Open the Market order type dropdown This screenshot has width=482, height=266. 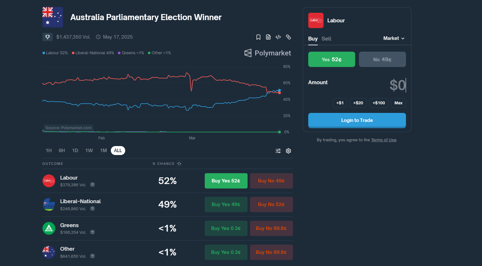point(394,38)
